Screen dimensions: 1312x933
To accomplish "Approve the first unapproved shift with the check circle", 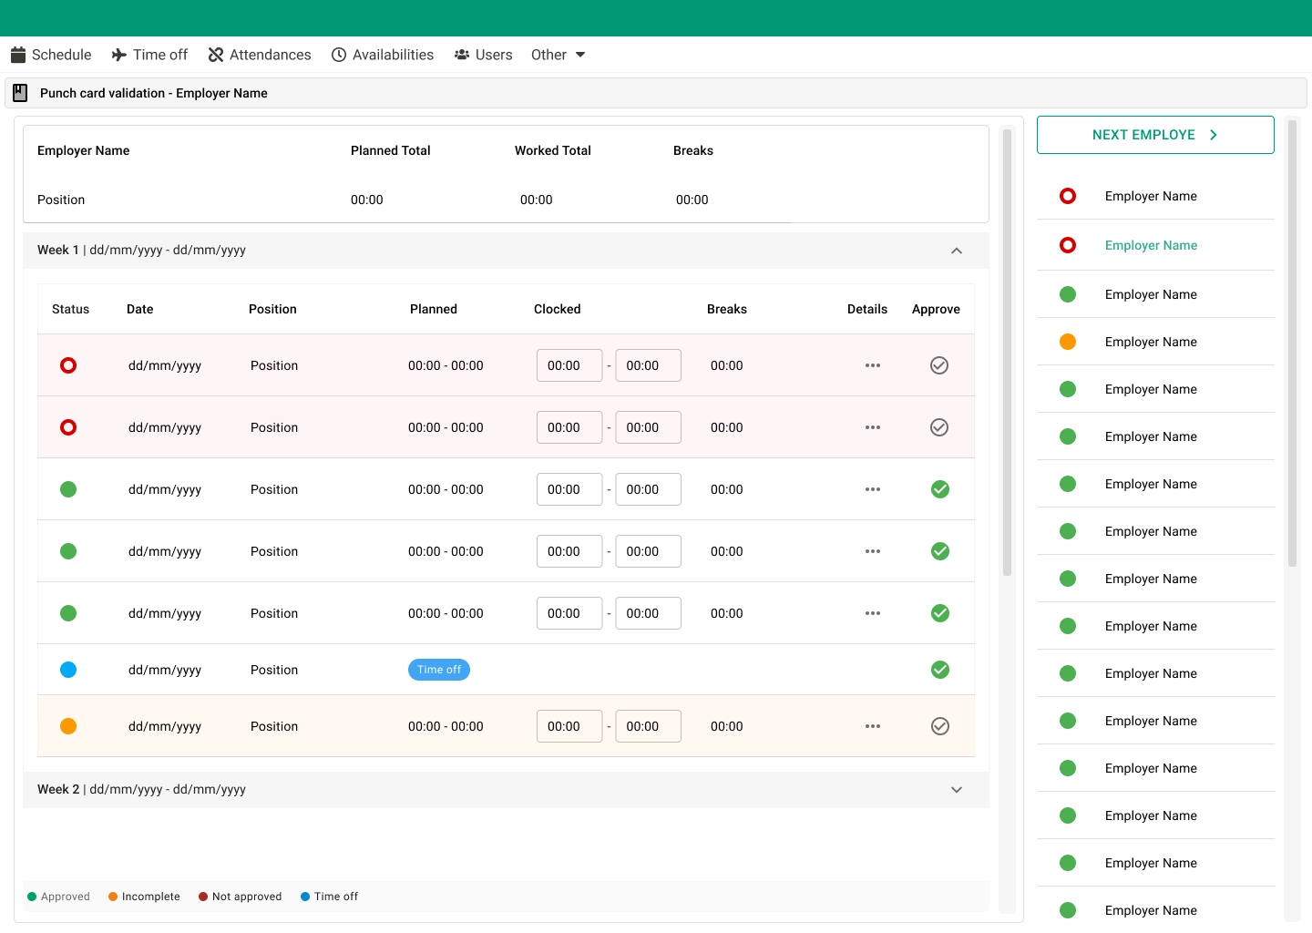I will (939, 365).
